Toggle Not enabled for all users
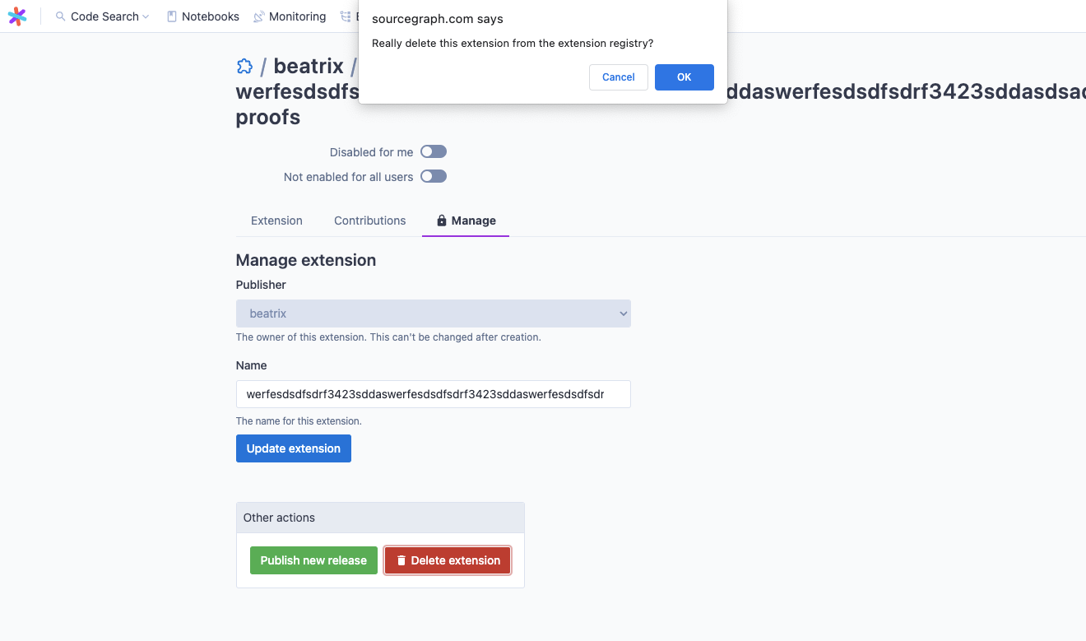 coord(434,176)
